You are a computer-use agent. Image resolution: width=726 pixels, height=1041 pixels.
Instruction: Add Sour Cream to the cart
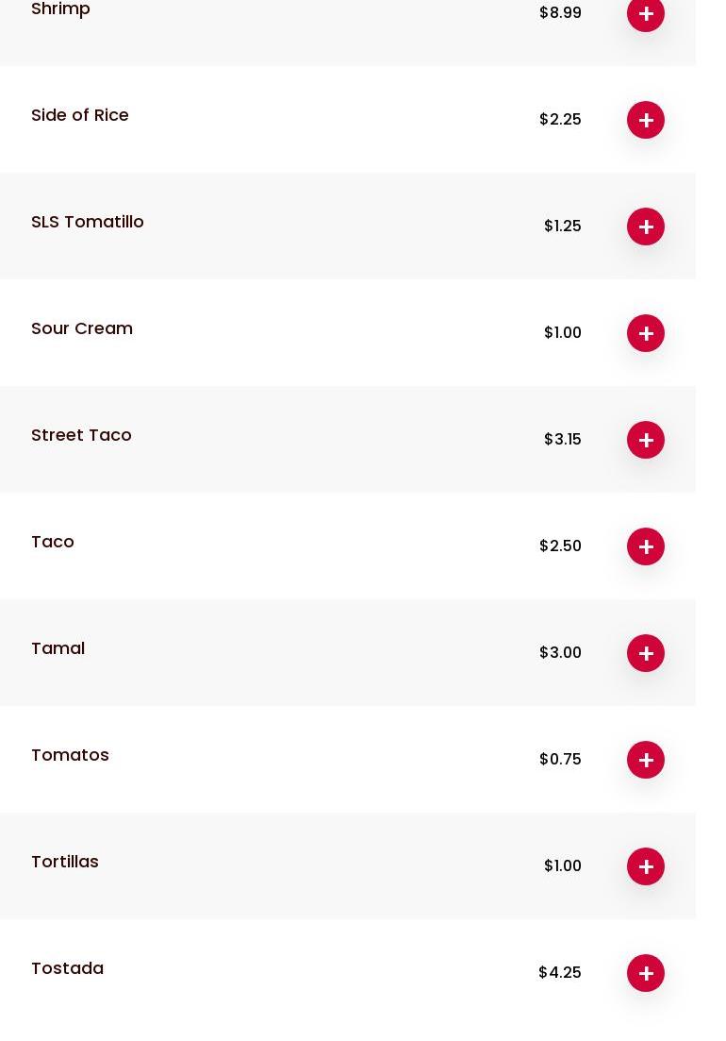(x=646, y=333)
